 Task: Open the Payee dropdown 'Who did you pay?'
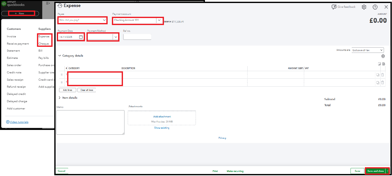point(82,20)
